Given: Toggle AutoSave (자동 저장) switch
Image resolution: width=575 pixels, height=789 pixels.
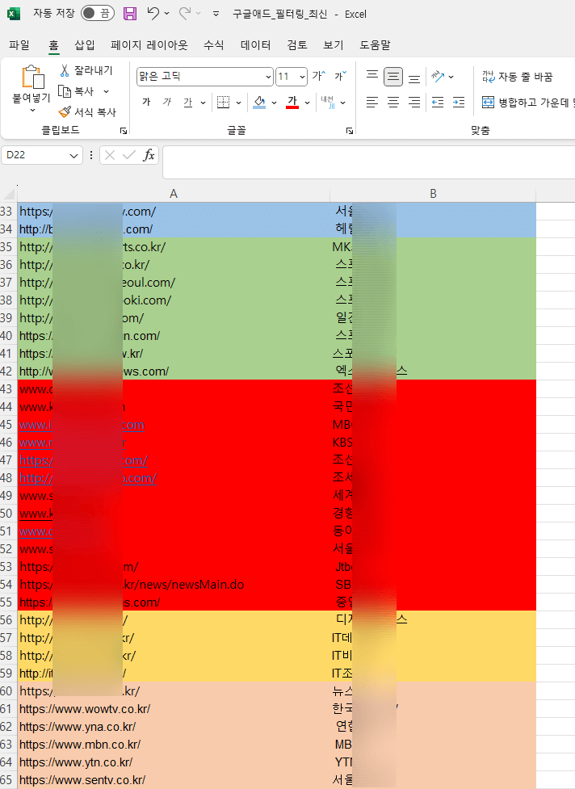Looking at the screenshot, I should [x=98, y=14].
